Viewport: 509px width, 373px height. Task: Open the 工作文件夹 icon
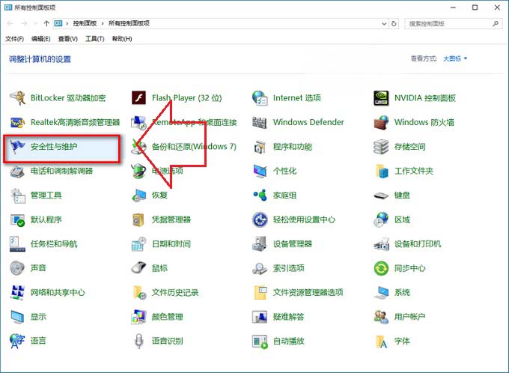(x=381, y=171)
